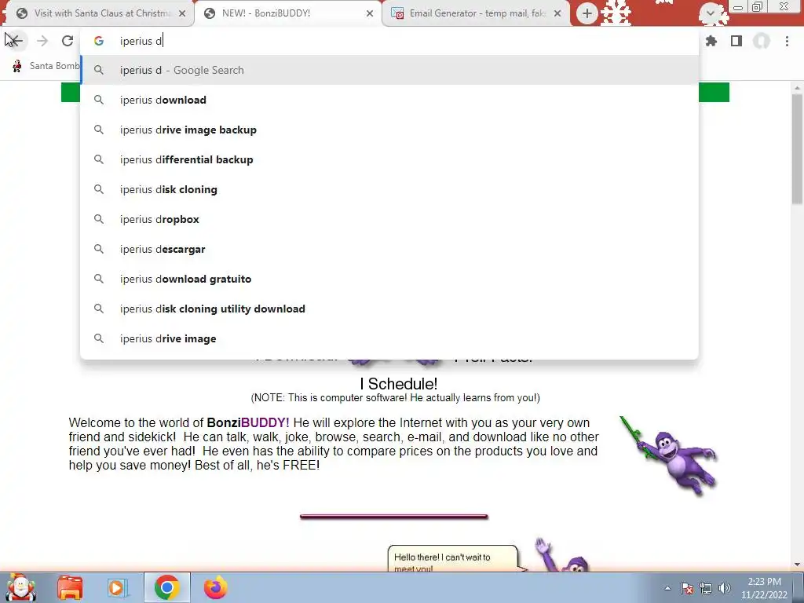Viewport: 804px width, 603px height.
Task: Open a new tab with plus button
Action: click(x=587, y=13)
